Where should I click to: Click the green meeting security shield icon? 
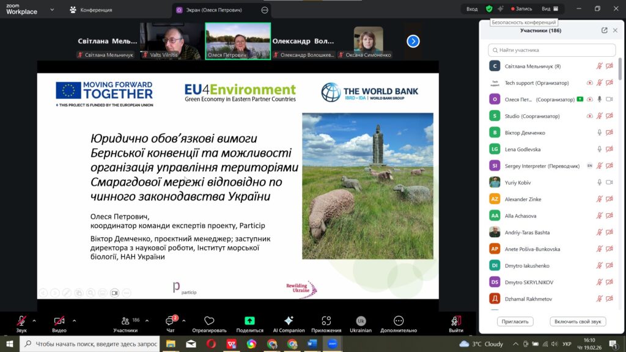(x=489, y=9)
